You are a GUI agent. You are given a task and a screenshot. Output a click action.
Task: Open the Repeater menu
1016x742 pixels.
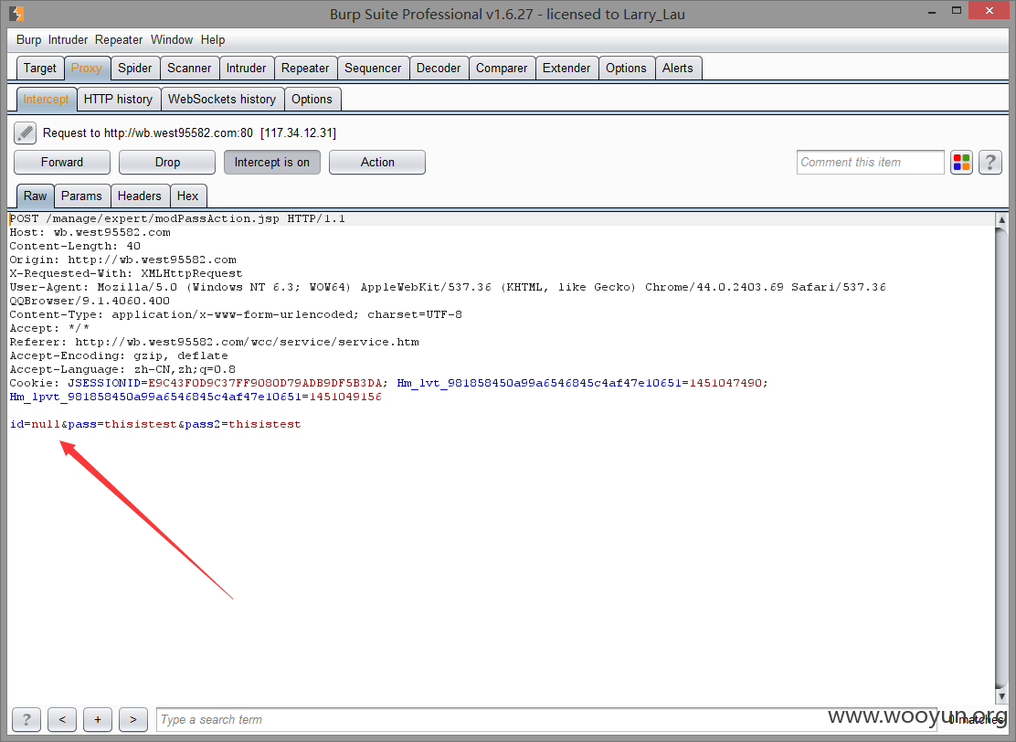coord(119,39)
